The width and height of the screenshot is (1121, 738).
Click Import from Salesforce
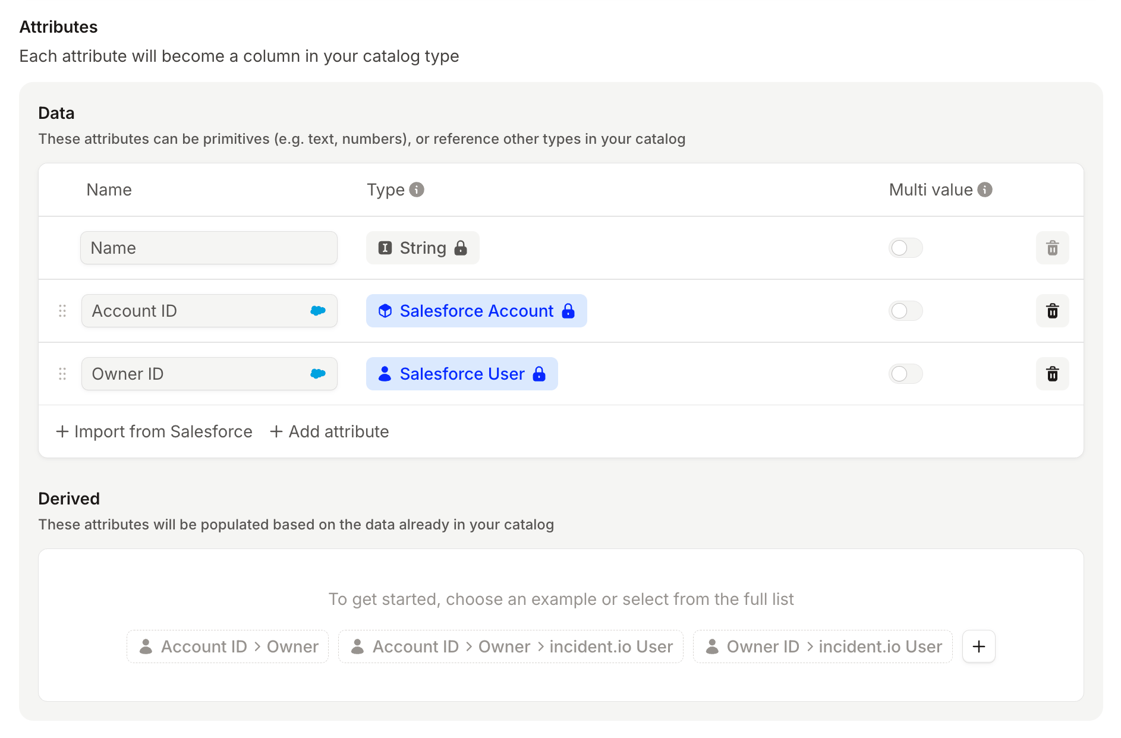154,431
